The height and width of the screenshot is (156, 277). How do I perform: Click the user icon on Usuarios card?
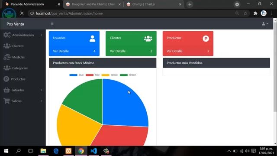[x=92, y=39]
